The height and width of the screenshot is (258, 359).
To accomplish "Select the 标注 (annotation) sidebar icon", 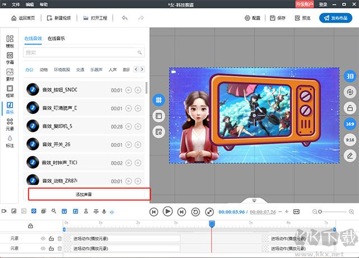I will [x=10, y=140].
